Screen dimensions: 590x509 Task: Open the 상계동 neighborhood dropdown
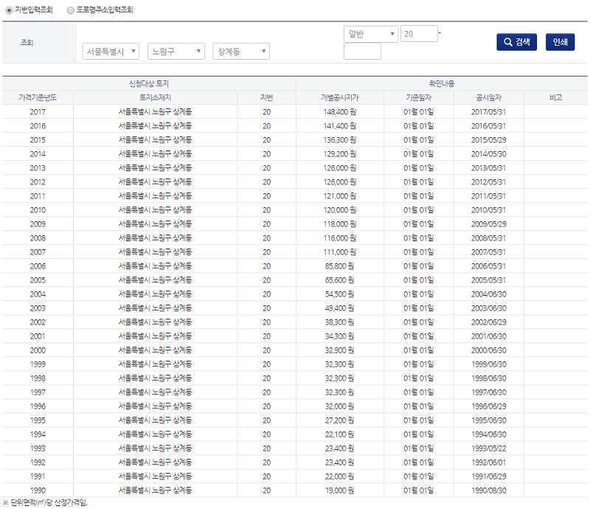[x=241, y=51]
